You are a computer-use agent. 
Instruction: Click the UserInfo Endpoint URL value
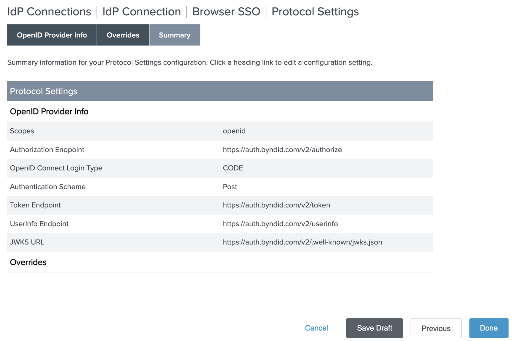point(280,224)
